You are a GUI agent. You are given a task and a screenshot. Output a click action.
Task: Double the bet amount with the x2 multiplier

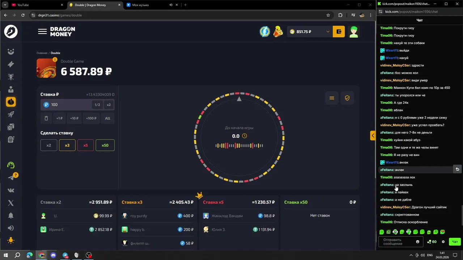pyautogui.click(x=109, y=105)
